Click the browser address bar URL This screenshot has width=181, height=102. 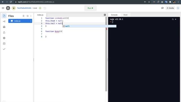coord(36,2)
